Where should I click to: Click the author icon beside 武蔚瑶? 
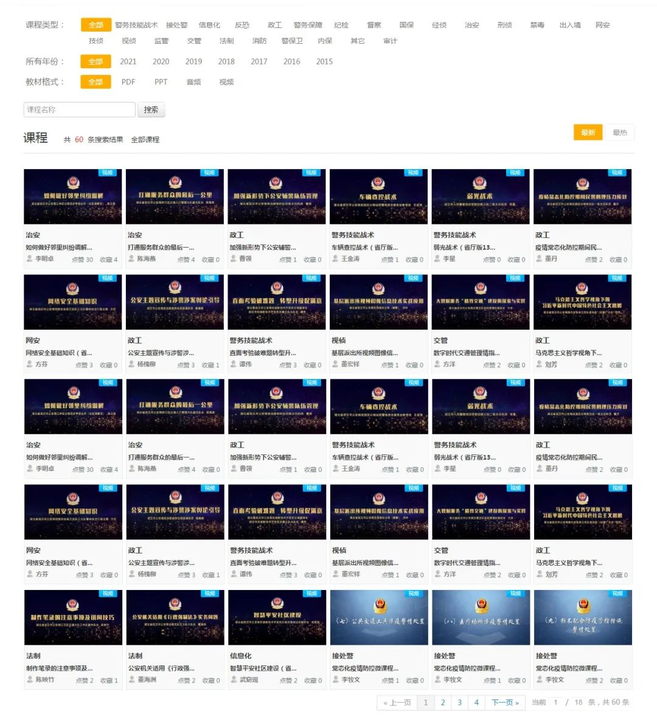[x=234, y=679]
